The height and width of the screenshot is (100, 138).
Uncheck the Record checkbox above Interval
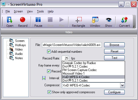click(49, 71)
